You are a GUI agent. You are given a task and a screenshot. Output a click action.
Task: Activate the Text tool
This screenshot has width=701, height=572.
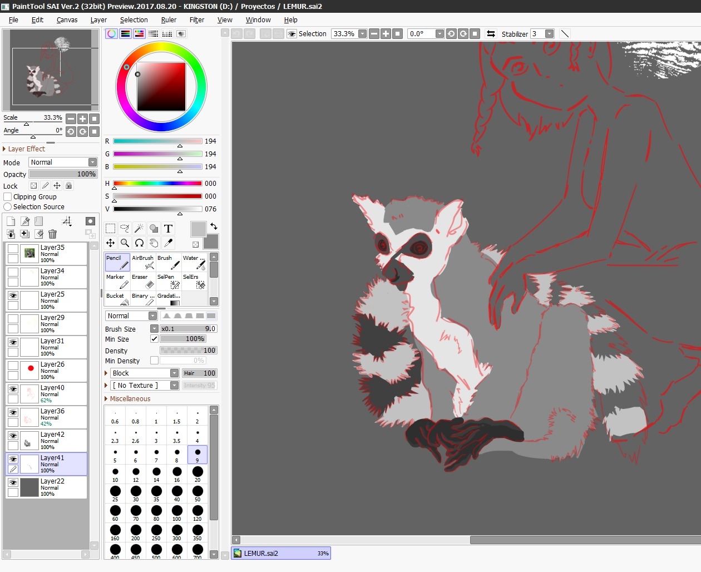(168, 229)
